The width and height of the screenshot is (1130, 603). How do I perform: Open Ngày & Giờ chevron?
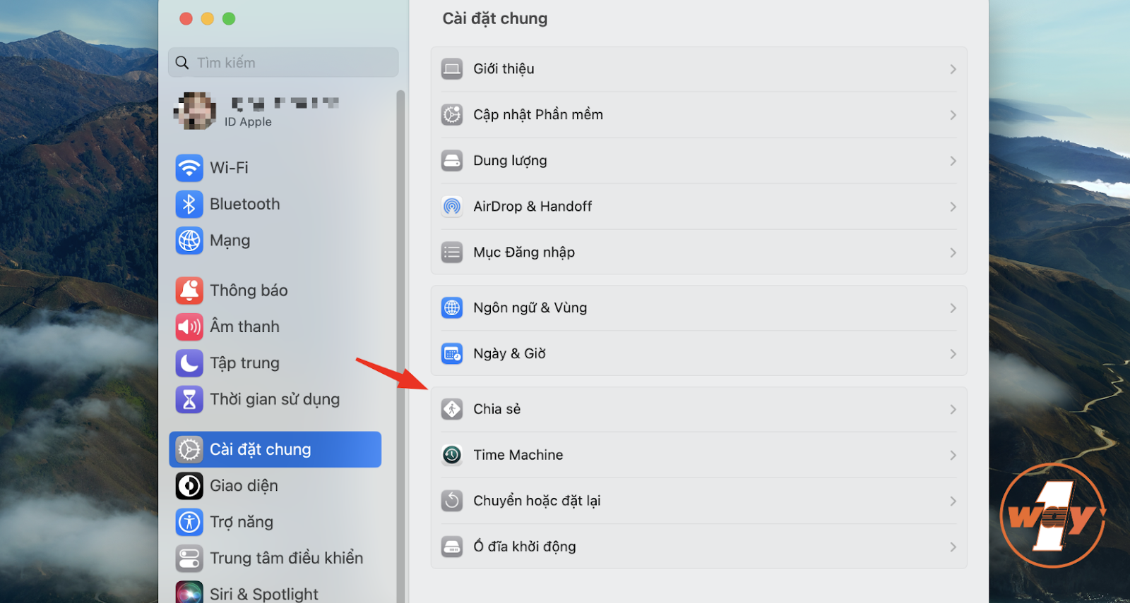pos(953,354)
